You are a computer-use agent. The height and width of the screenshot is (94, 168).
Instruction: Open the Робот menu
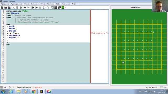[58, 4]
